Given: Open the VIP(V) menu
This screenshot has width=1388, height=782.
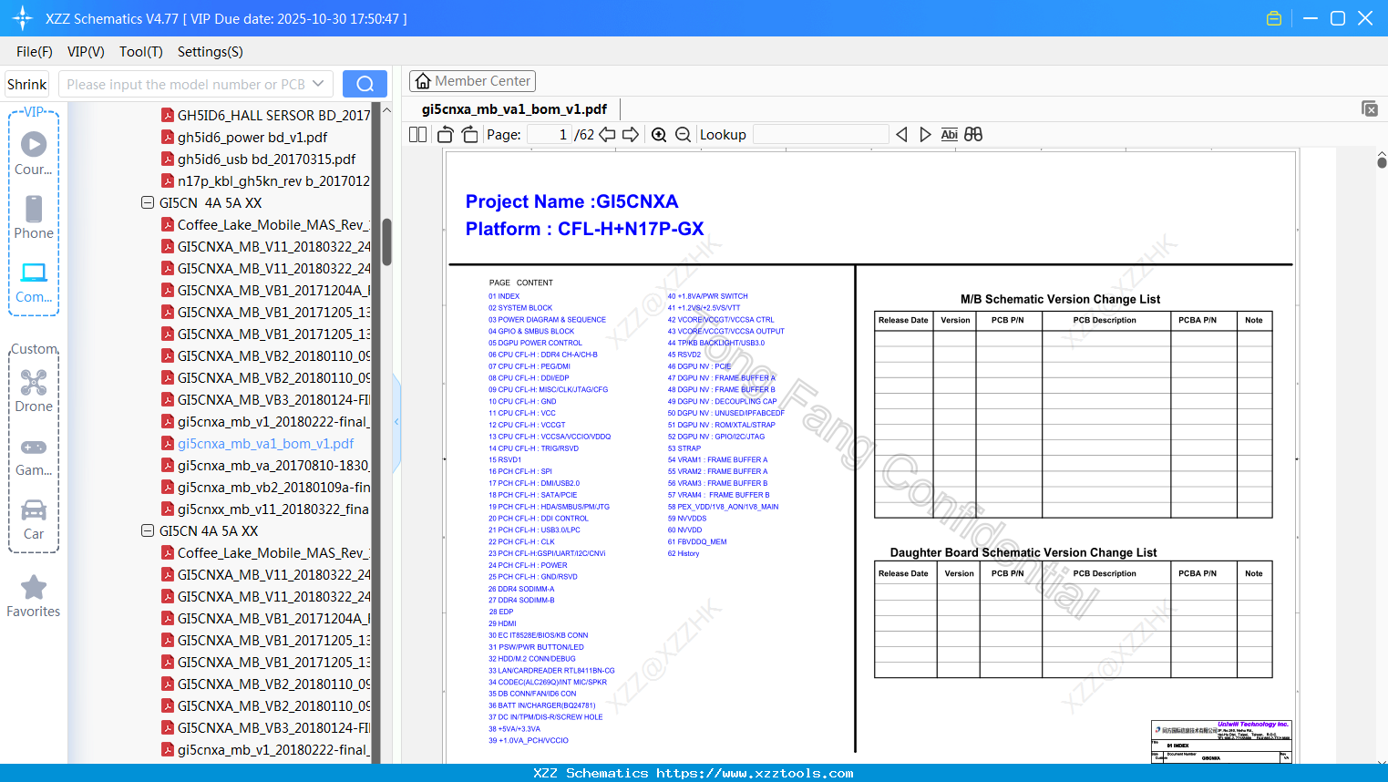Looking at the screenshot, I should [86, 52].
